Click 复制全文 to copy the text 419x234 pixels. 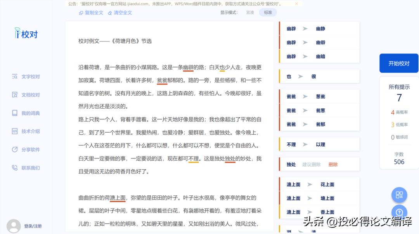(90, 13)
